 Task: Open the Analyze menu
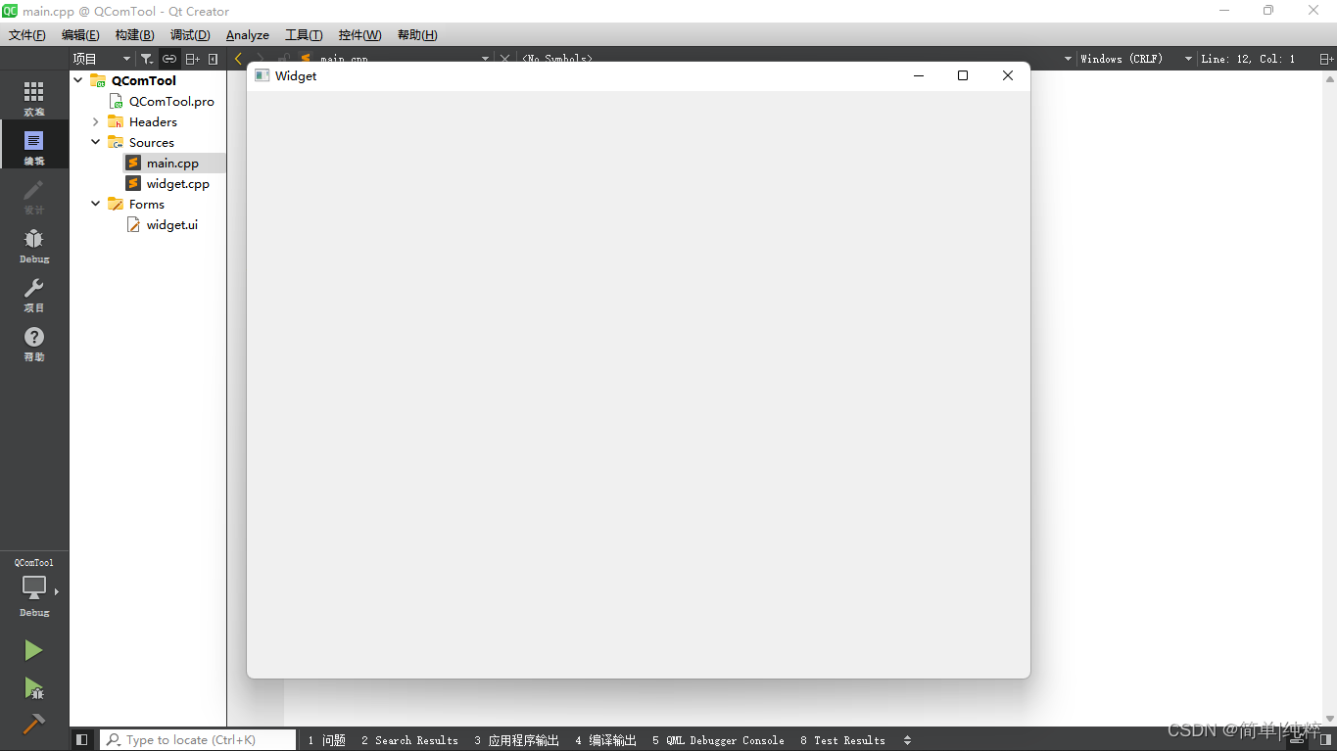(x=248, y=34)
